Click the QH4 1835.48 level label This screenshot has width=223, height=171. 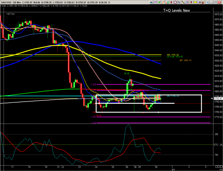(x=173, y=55)
